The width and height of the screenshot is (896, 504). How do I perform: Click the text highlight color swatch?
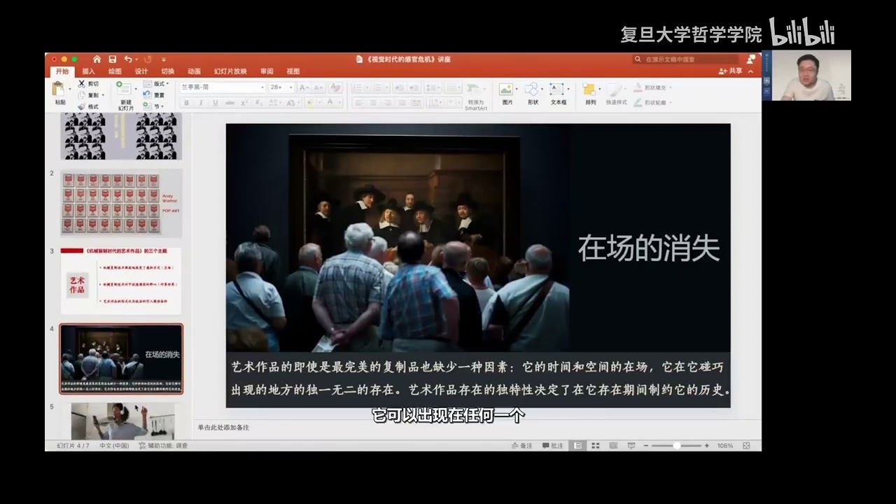(310, 103)
